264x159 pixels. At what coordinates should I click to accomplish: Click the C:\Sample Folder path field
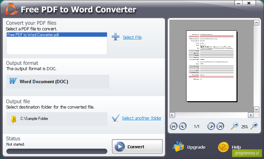57,119
